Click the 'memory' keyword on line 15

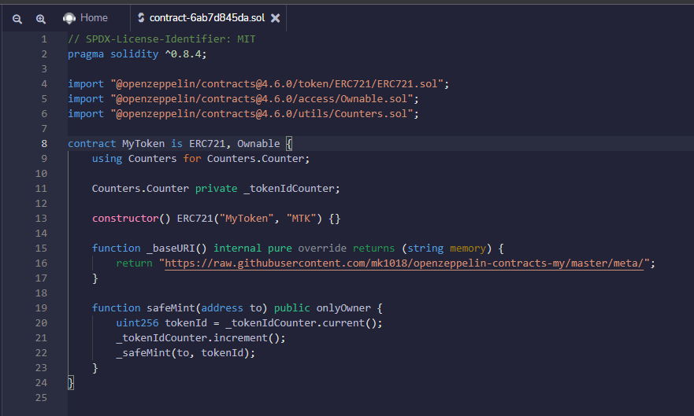468,248
